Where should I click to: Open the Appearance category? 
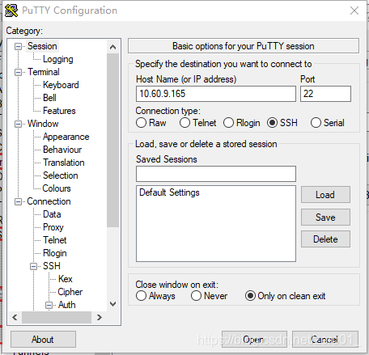[x=66, y=137]
